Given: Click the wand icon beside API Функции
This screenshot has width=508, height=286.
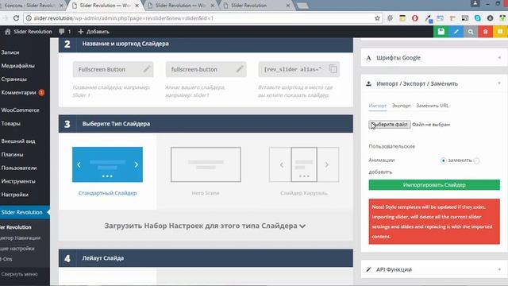Looking at the screenshot, I should pyautogui.click(x=368, y=269).
